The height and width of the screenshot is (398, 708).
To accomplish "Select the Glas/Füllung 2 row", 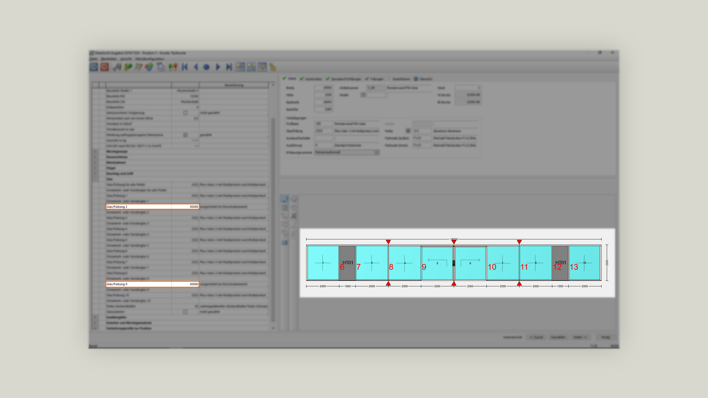I will (152, 207).
